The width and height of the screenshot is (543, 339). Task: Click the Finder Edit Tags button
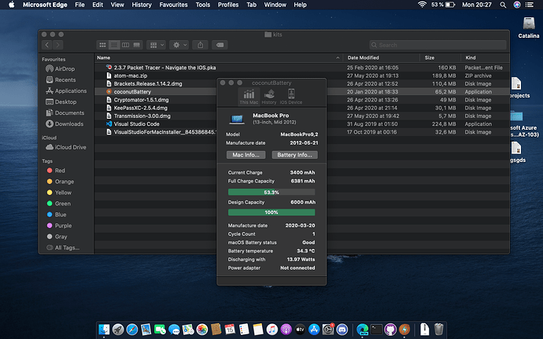tap(220, 45)
